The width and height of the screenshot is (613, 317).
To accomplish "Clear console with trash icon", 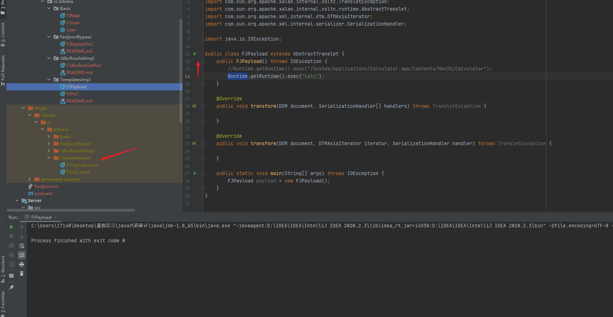I will click(x=22, y=273).
